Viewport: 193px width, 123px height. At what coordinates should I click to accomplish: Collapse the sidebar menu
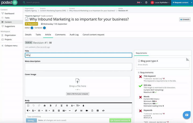click(9, 46)
